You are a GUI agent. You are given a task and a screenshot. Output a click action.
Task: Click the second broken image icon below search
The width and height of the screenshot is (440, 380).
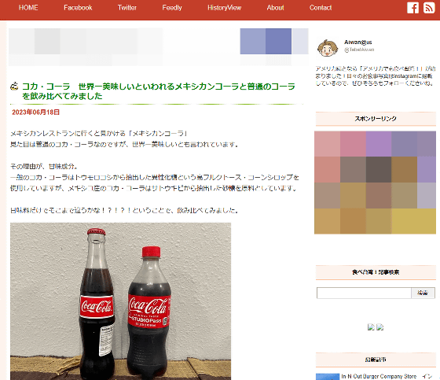(380, 327)
